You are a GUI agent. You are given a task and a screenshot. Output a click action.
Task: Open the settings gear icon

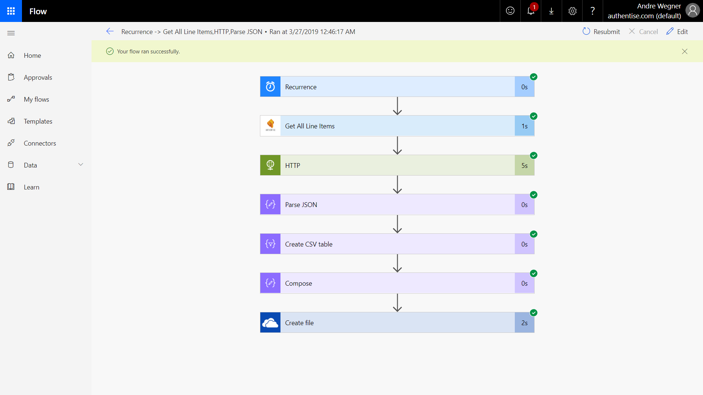click(572, 11)
